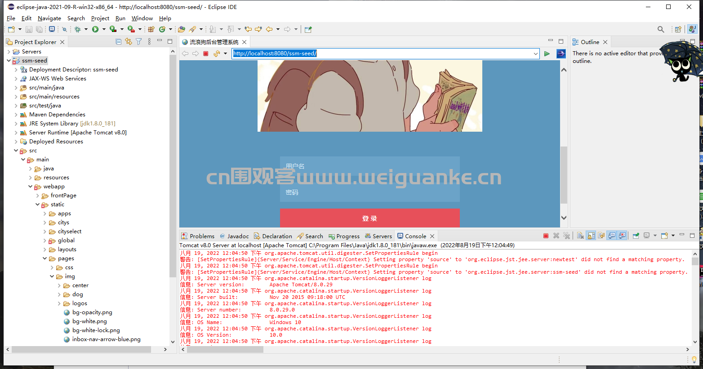Viewport: 703px width, 369px height.
Task: Click Collapse All in Project Explorer
Action: coord(119,42)
